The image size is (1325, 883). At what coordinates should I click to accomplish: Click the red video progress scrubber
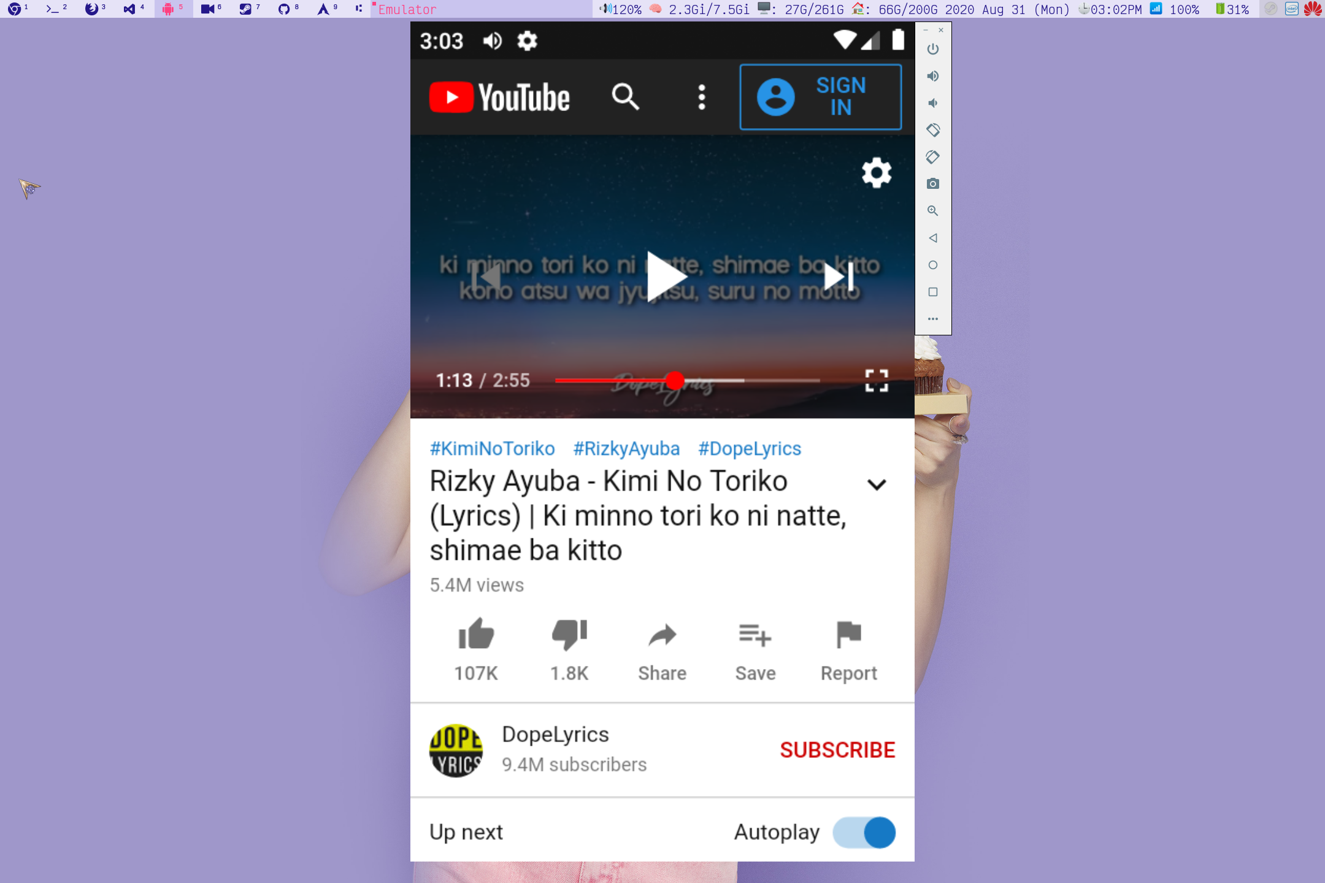675,381
